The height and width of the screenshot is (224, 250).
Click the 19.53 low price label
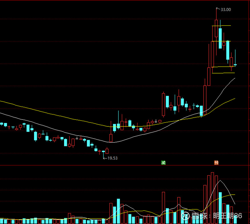click(112, 158)
